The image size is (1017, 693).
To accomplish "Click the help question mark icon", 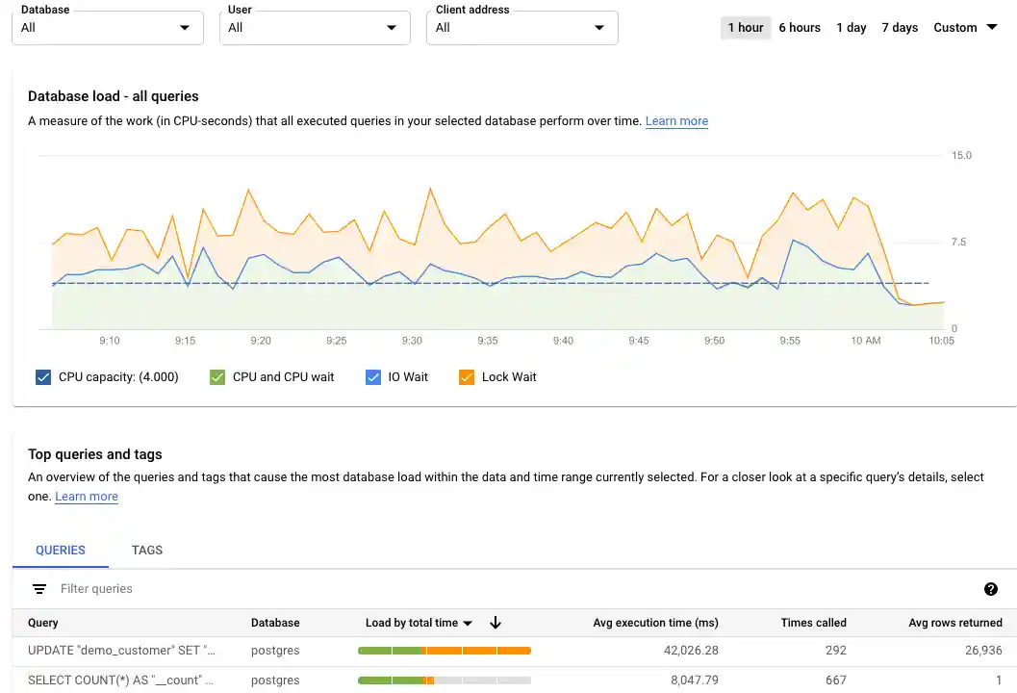I will point(991,588).
